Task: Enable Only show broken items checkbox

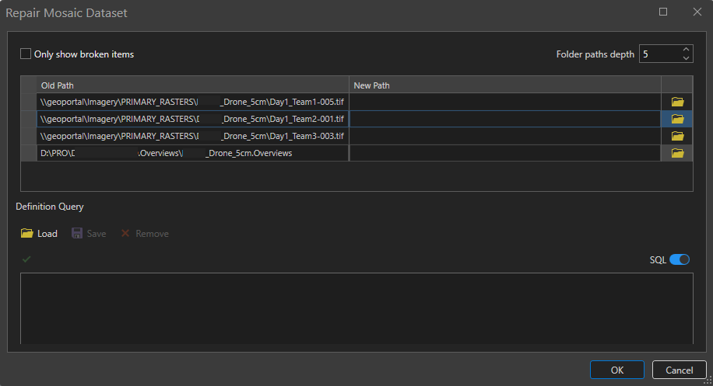Action: (26, 54)
